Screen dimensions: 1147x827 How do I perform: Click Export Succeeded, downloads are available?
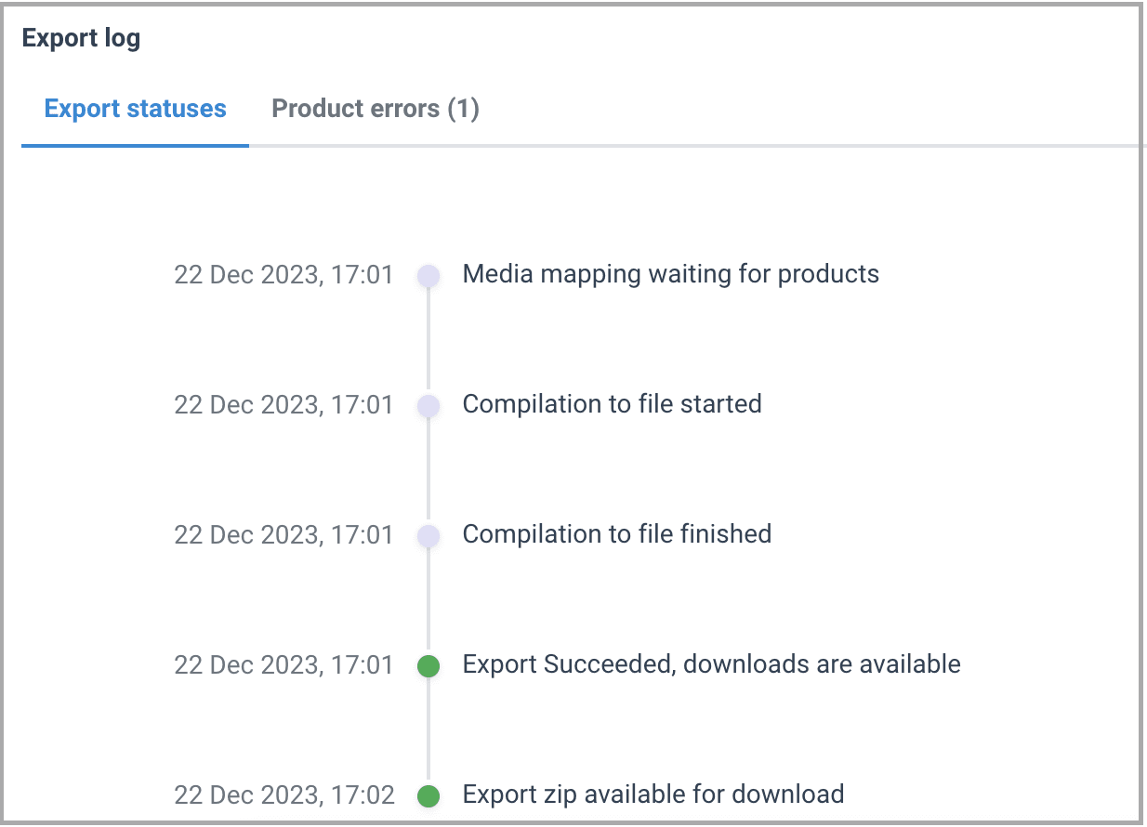(711, 664)
